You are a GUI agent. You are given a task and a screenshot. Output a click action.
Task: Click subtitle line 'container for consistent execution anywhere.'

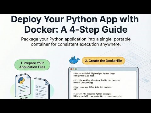point(75,44)
